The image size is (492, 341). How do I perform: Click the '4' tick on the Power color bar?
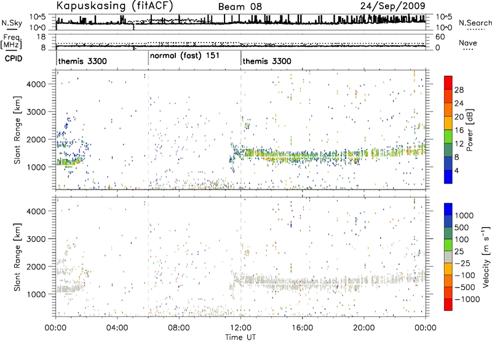pyautogui.click(x=456, y=170)
